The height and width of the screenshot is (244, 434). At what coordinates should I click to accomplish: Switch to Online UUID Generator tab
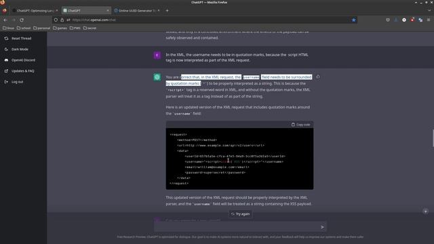[x=137, y=11]
